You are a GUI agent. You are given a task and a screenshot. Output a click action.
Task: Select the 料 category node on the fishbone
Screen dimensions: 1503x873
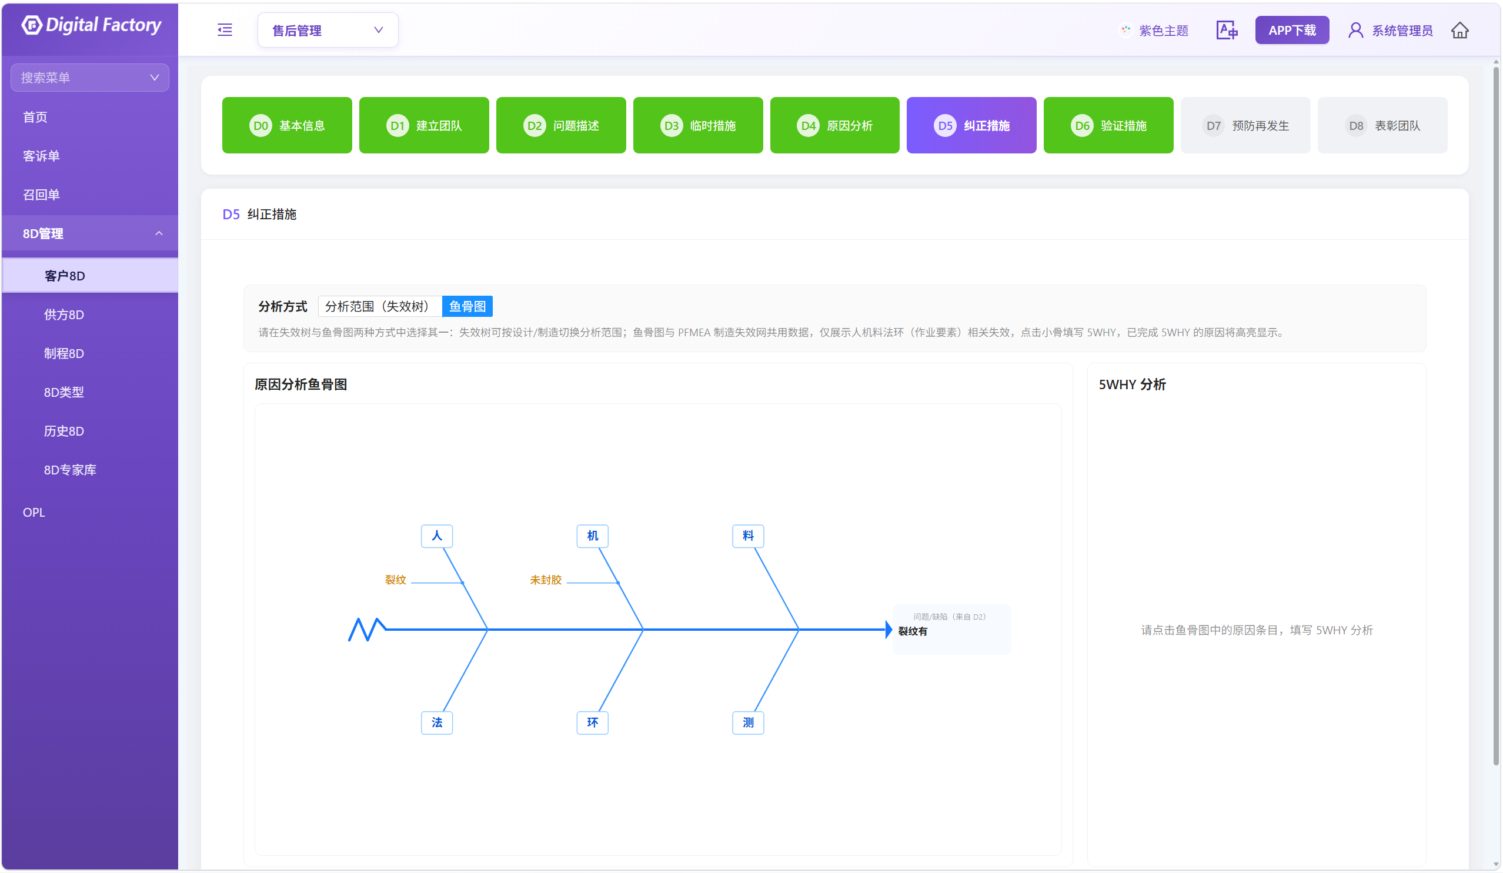[748, 536]
